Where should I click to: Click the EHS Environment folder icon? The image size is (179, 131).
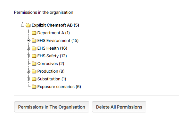(34, 41)
